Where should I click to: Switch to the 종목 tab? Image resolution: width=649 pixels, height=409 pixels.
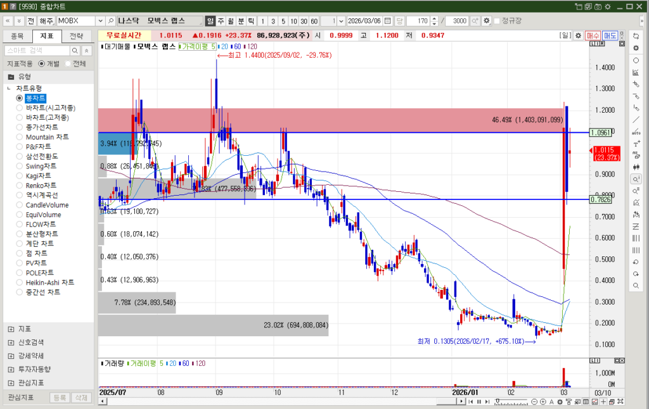(x=17, y=36)
